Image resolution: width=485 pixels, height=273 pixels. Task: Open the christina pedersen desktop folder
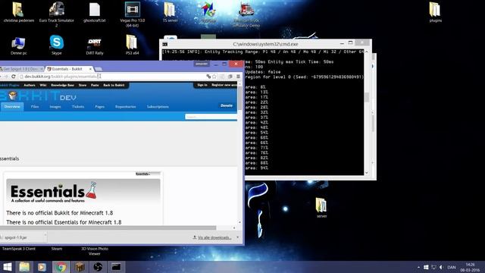(x=18, y=12)
